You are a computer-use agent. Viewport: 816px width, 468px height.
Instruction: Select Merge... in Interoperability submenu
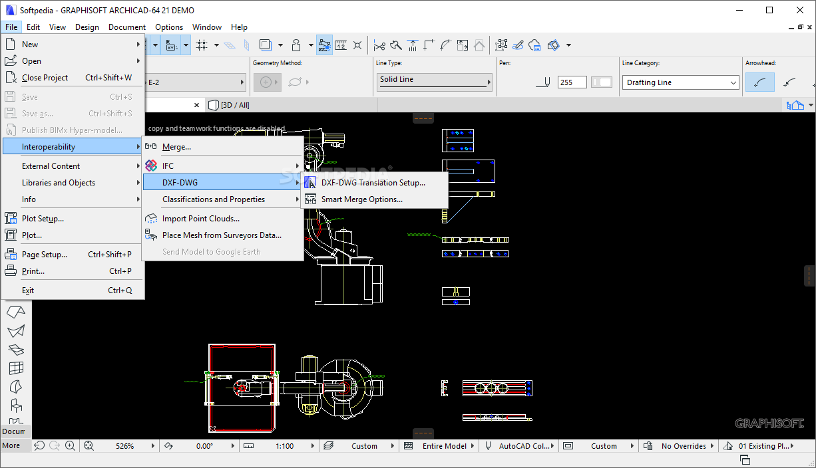[x=223, y=147]
